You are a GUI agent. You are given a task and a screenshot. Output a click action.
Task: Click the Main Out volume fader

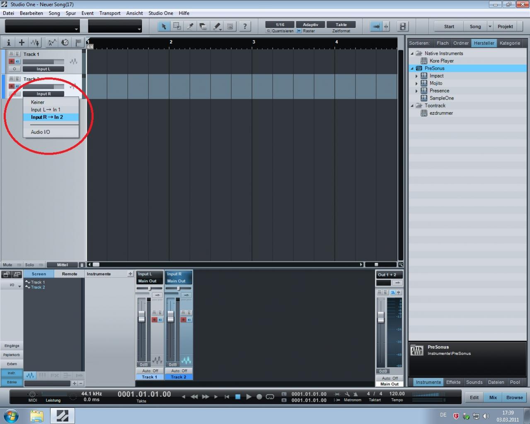coord(380,317)
